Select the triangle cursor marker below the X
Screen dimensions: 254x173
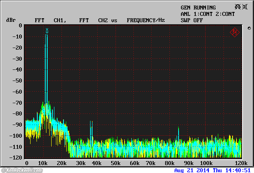click(47, 33)
